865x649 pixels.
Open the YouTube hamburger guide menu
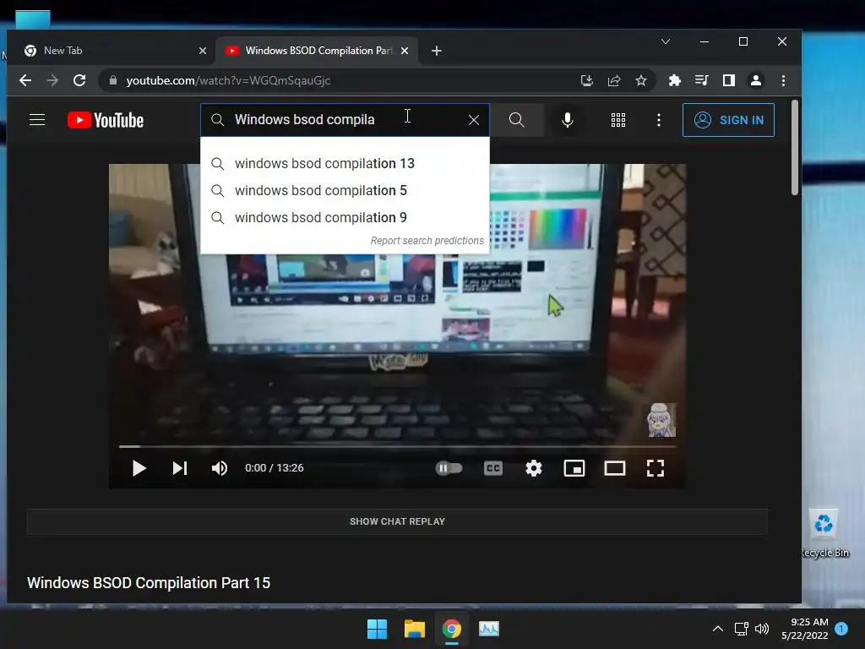[x=37, y=120]
